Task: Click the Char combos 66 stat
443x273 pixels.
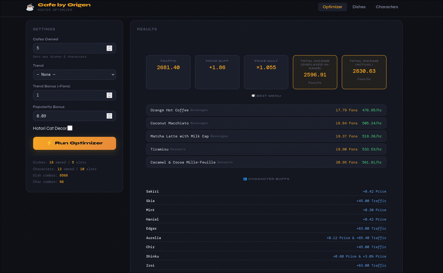Action: tap(48, 182)
